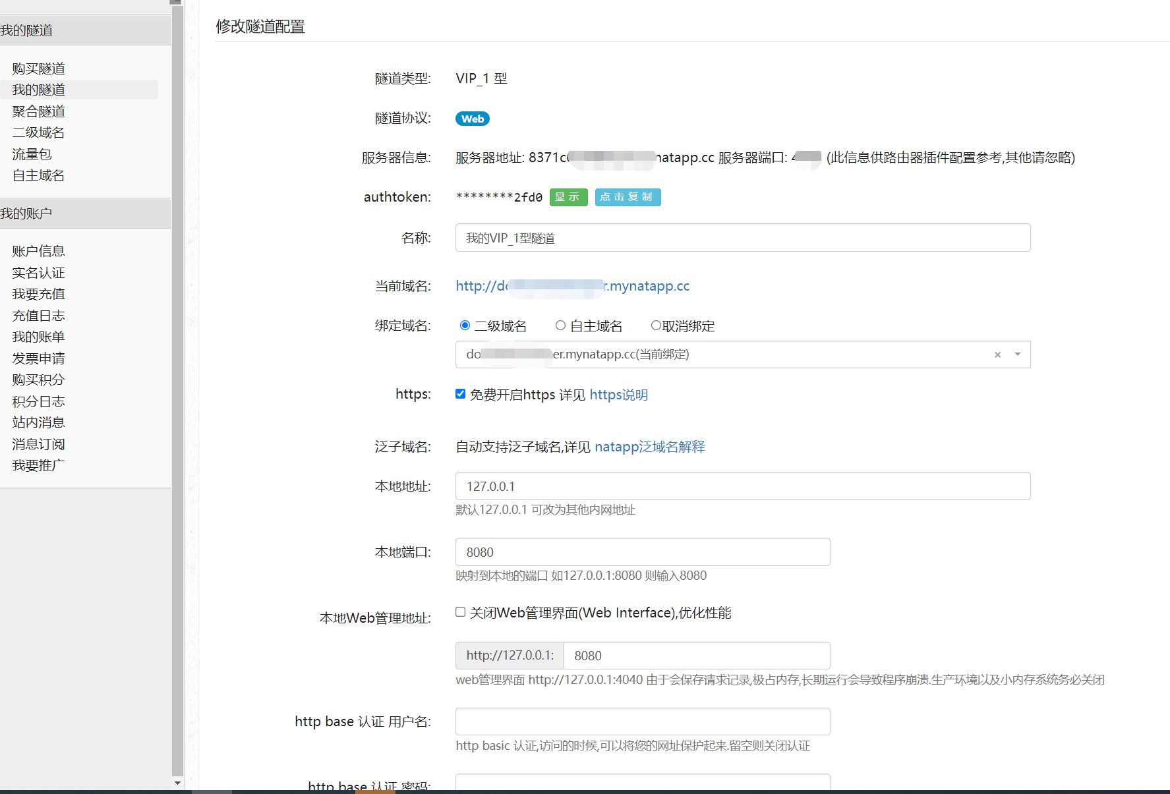Open 消息订阅 in the sidebar

pyautogui.click(x=38, y=444)
